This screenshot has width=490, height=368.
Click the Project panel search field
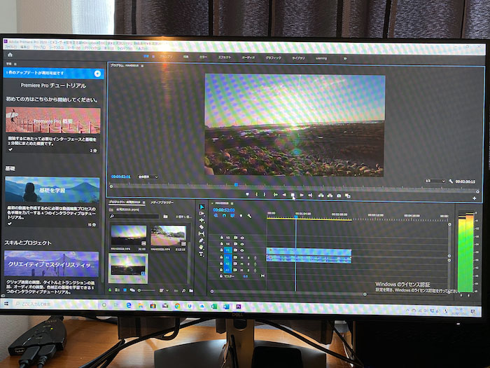(x=134, y=216)
